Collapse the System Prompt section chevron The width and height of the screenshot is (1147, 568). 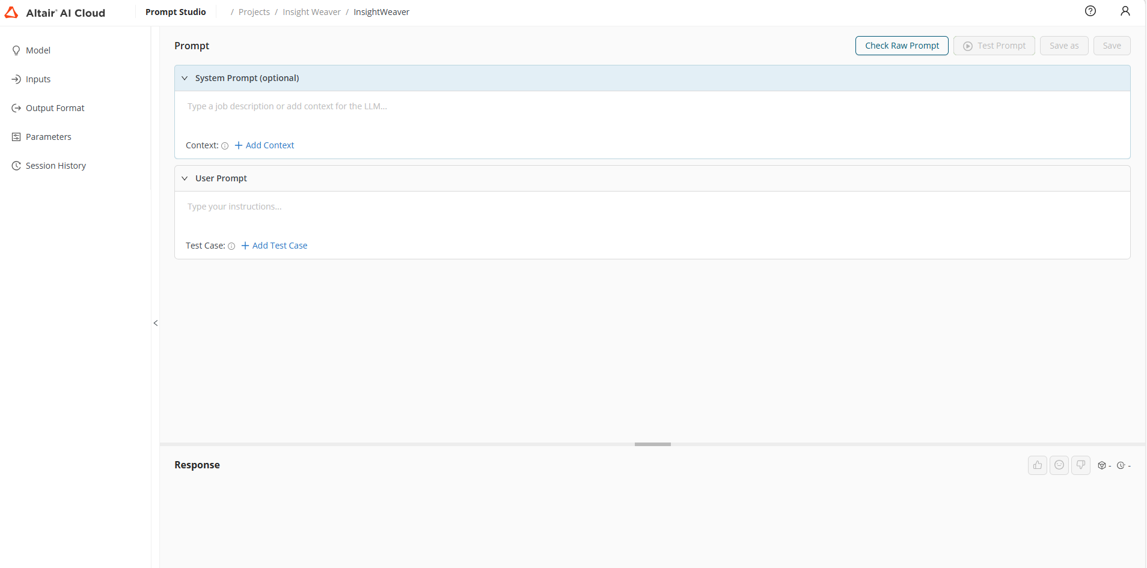click(x=185, y=78)
